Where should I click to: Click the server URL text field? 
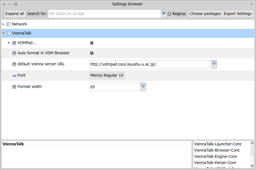(150, 64)
